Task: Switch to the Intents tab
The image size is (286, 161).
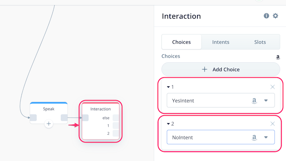Action: click(221, 42)
